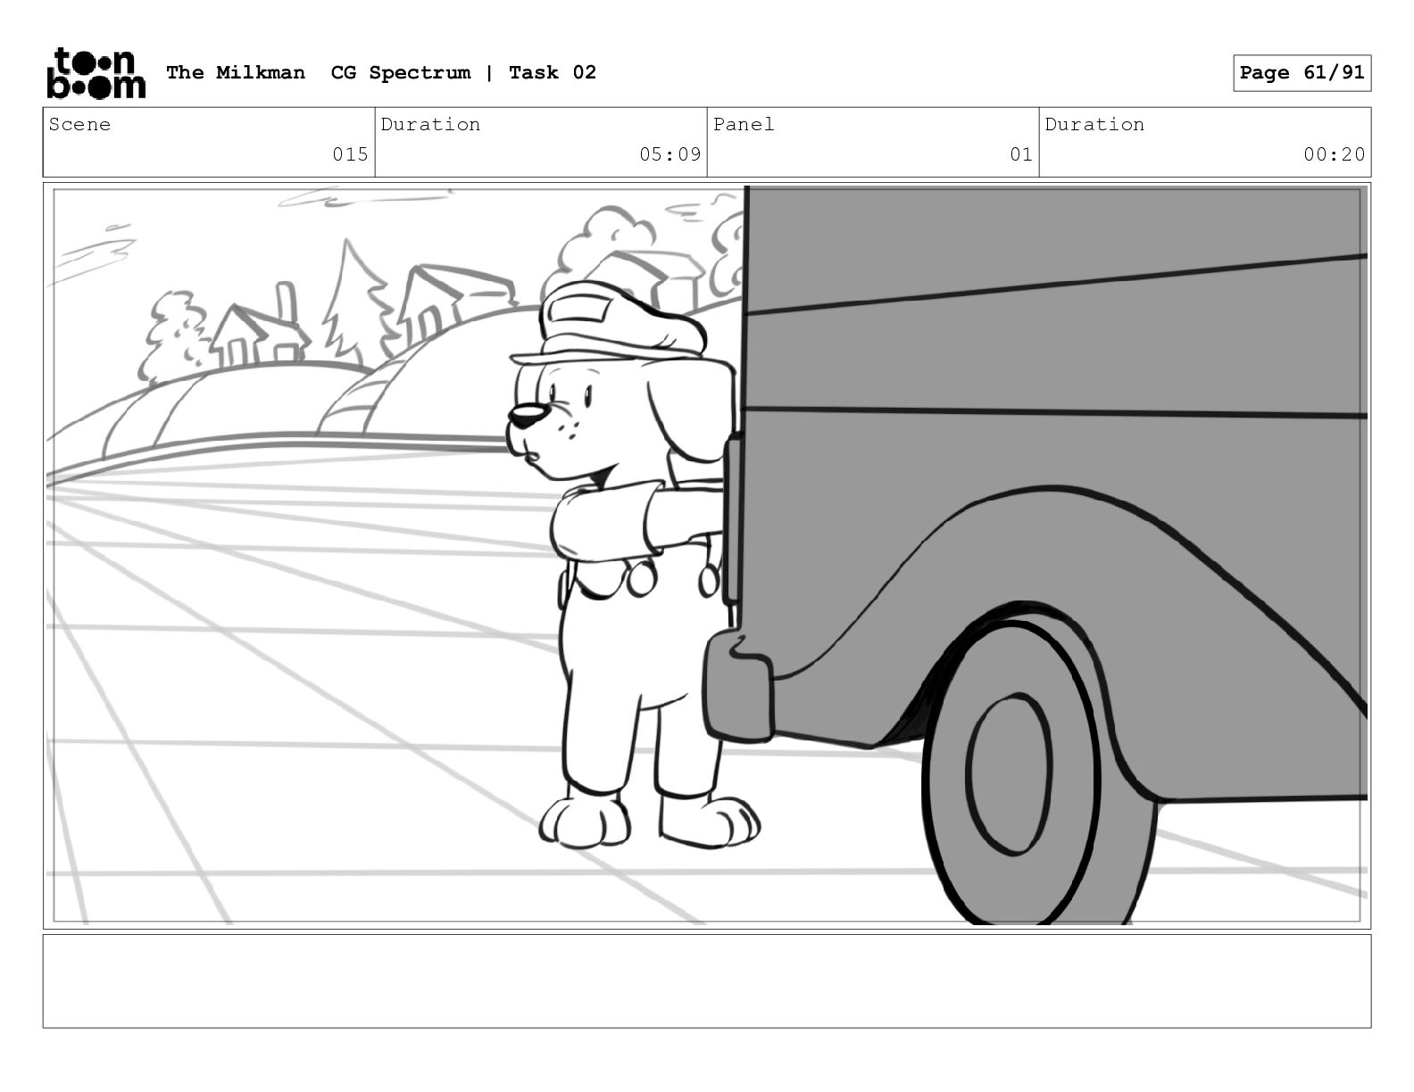
Task: Click the scene duration value '05:09'
Action: 670,154
